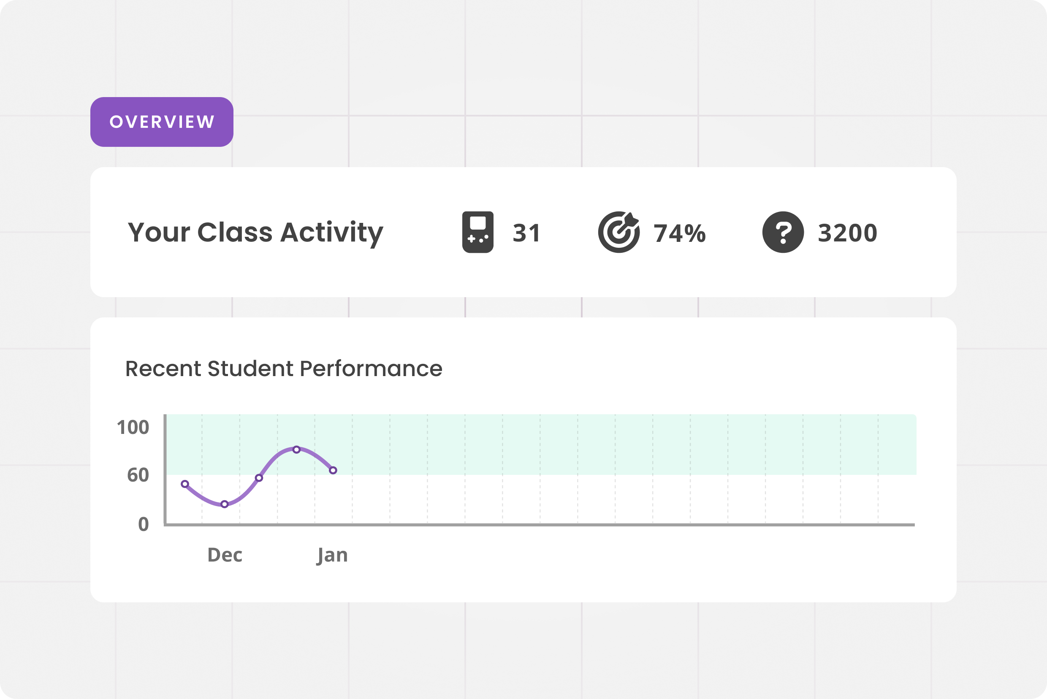Click the handheld game console icon
1047x699 pixels.
[x=477, y=232]
